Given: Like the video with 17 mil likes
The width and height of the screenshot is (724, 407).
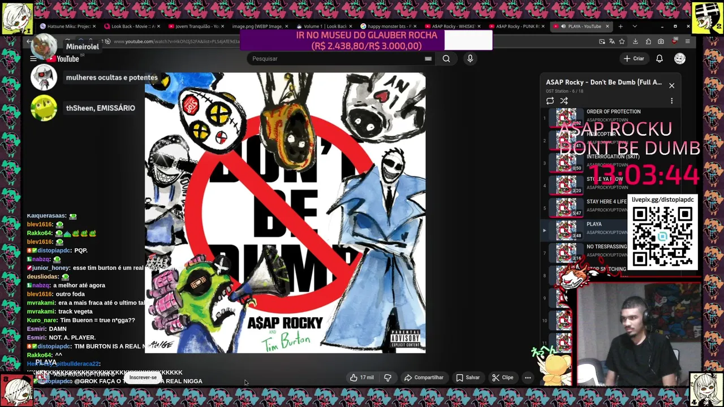Looking at the screenshot, I should point(362,378).
